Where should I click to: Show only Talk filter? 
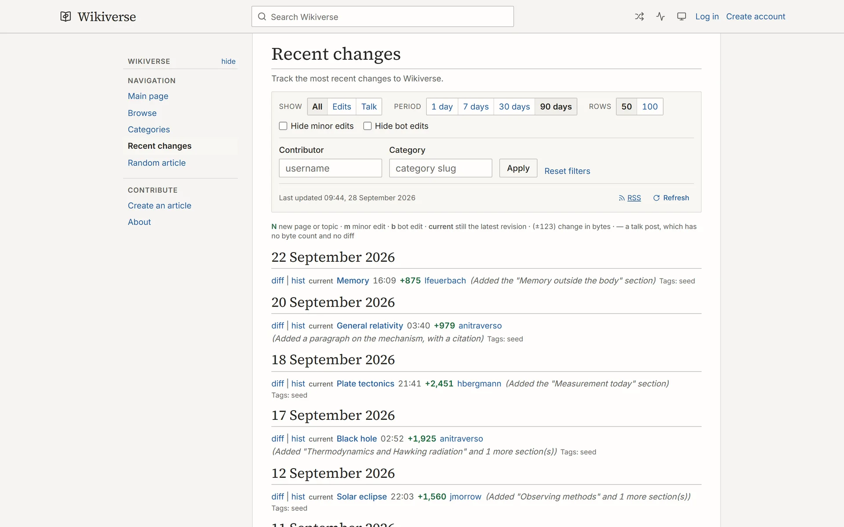pos(369,107)
